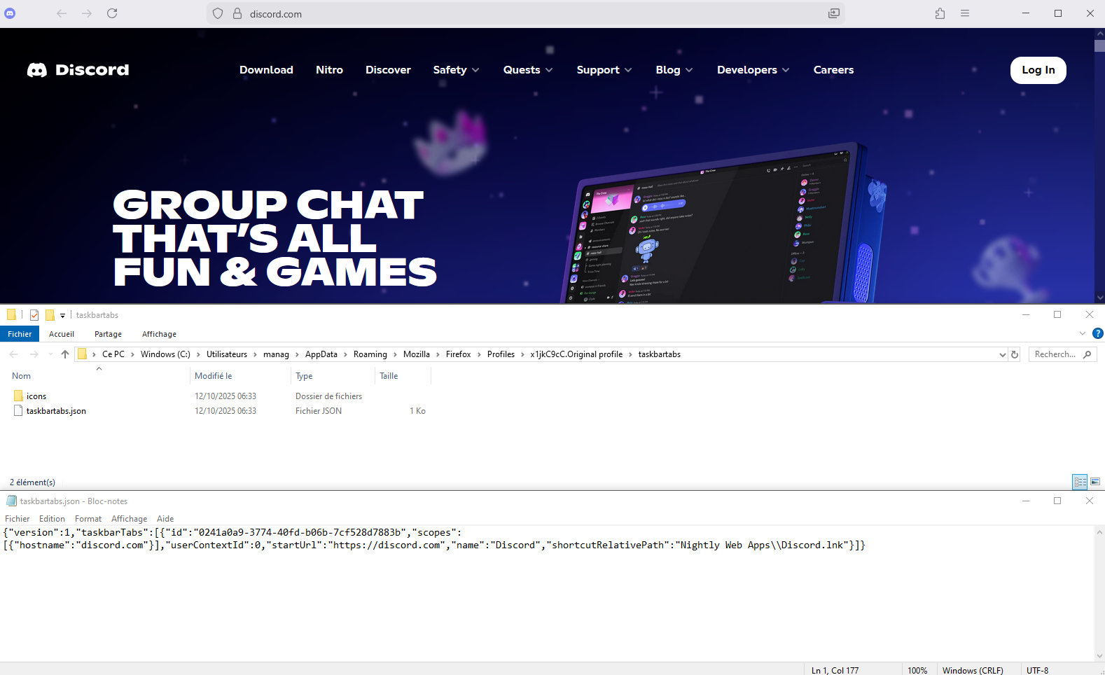Navigate to Roaming in the breadcrumb
The width and height of the screenshot is (1105, 675).
pyautogui.click(x=370, y=354)
